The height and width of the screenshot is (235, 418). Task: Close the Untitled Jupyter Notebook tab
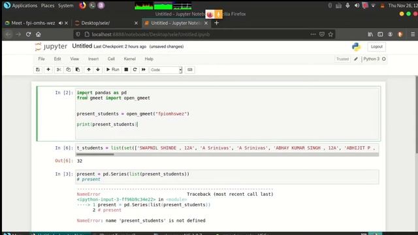tap(206, 23)
